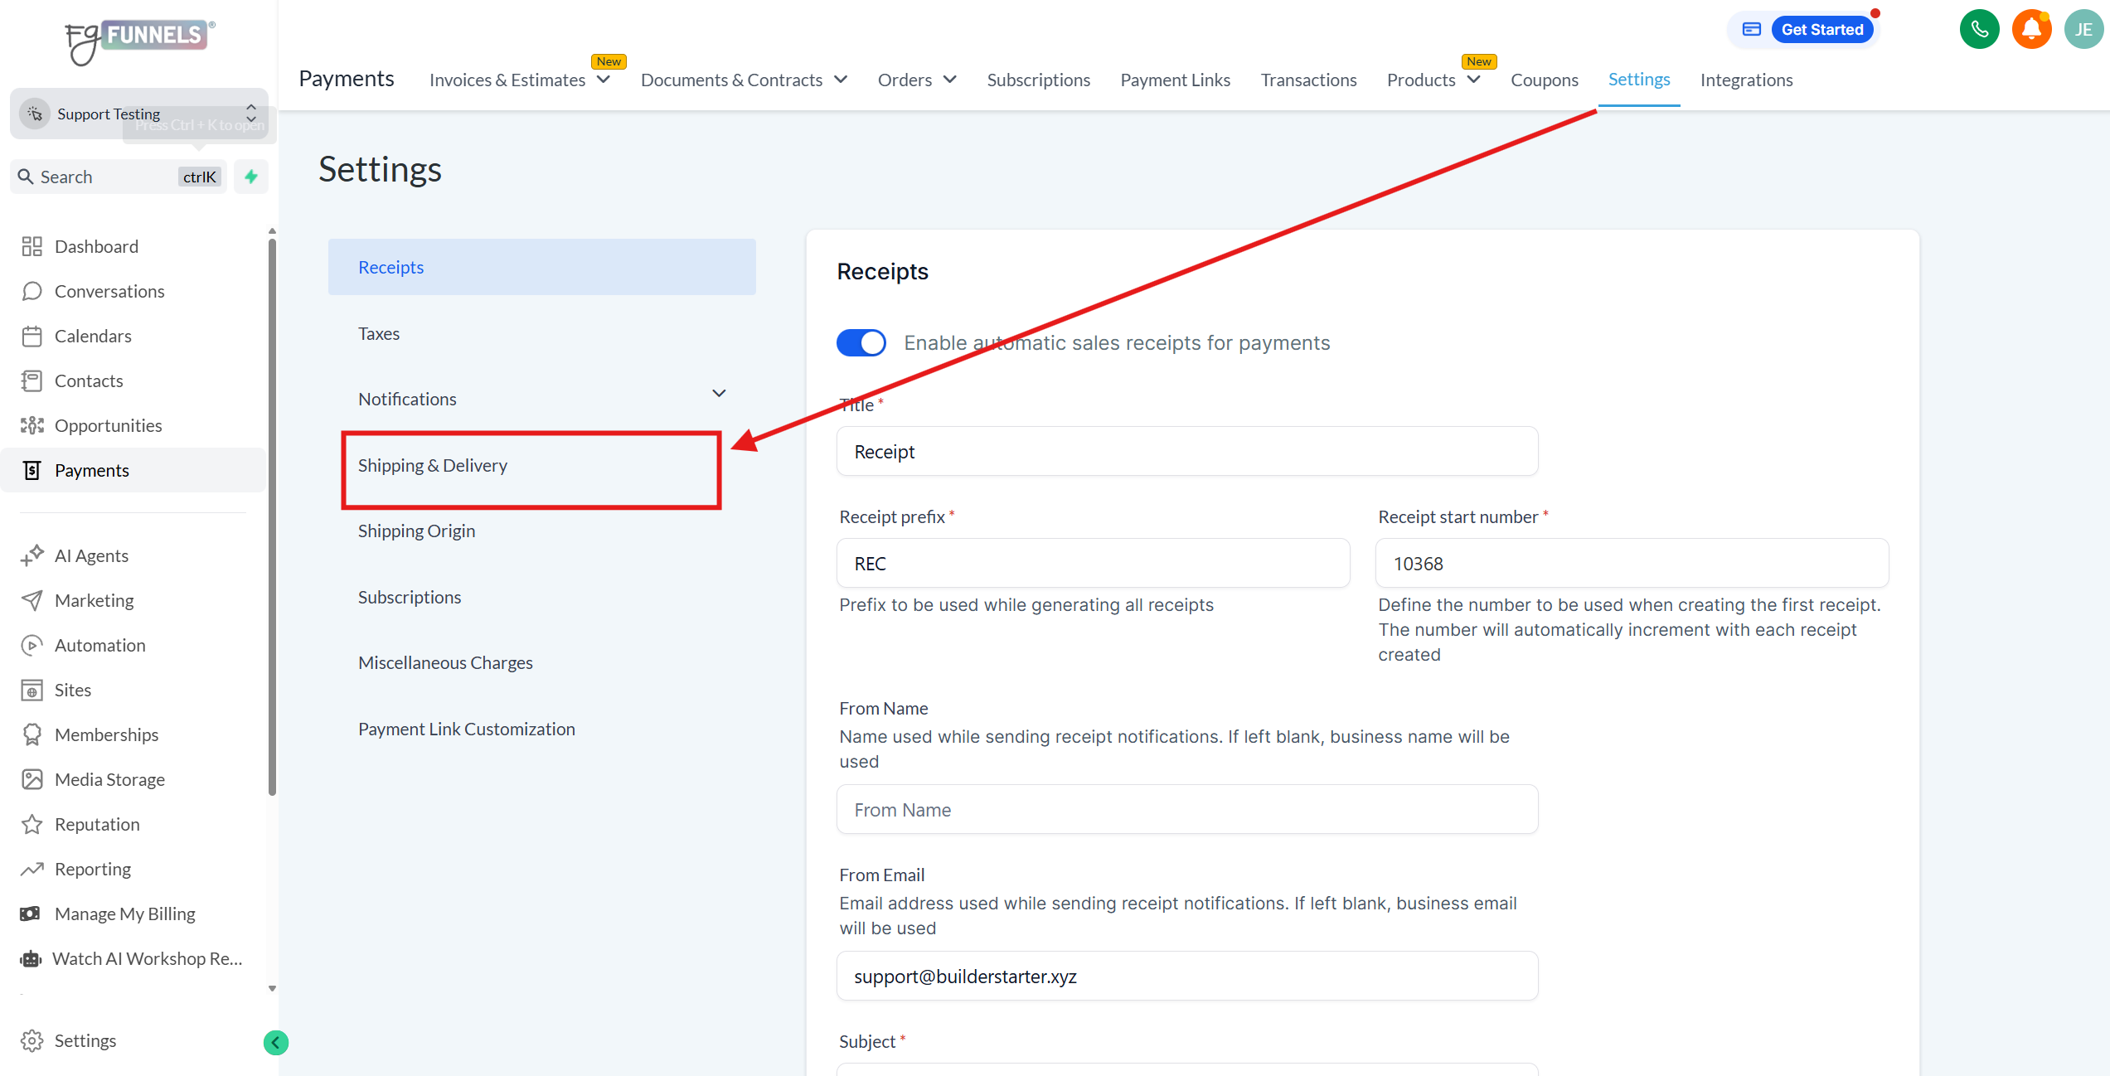The width and height of the screenshot is (2110, 1076).
Task: Go to AI Agents in sidebar
Action: [91, 555]
